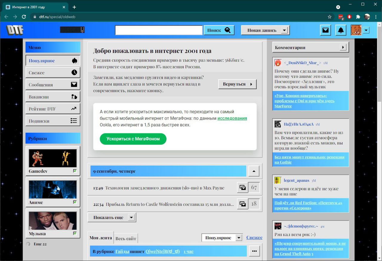Click the bookmark star in address bar

[329, 17]
